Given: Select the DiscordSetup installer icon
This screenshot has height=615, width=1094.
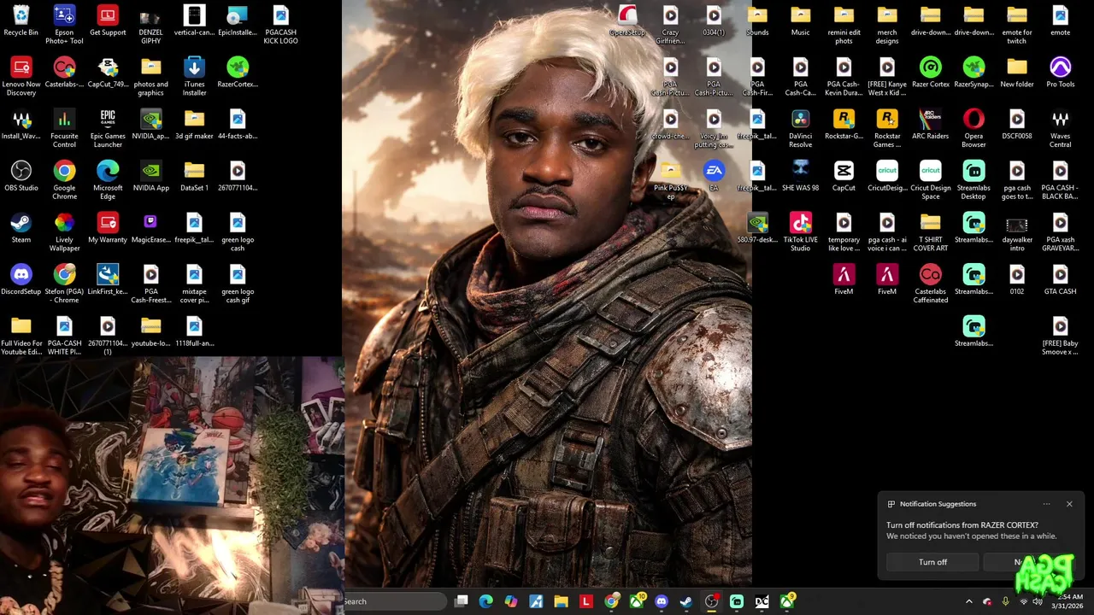Looking at the screenshot, I should 21,280.
